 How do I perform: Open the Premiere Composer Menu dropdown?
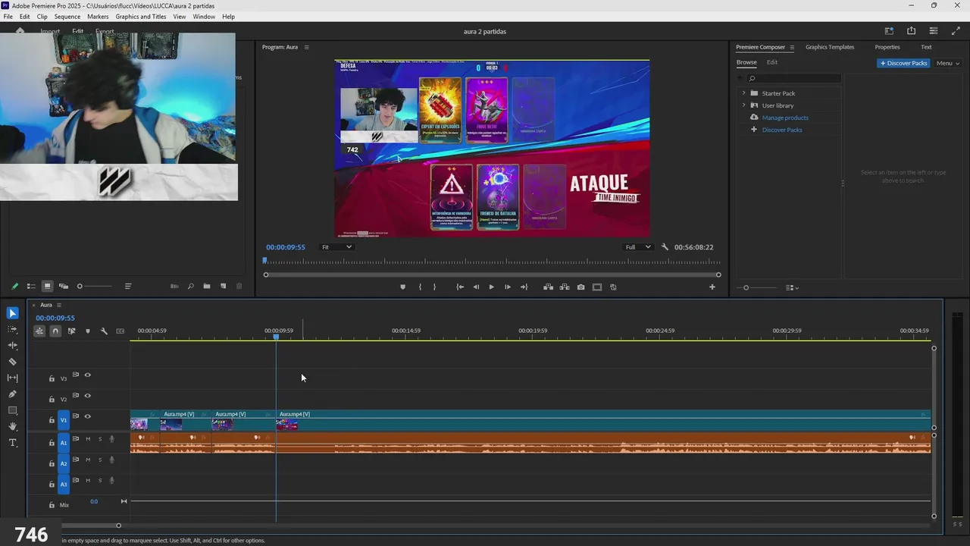[948, 63]
